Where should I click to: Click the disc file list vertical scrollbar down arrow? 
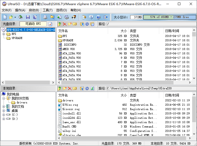(194, 78)
